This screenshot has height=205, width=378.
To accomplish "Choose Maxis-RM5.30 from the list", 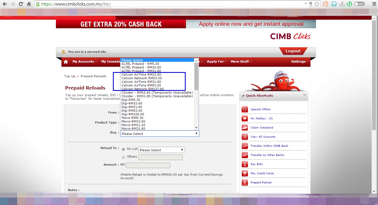I will pyautogui.click(x=157, y=118).
